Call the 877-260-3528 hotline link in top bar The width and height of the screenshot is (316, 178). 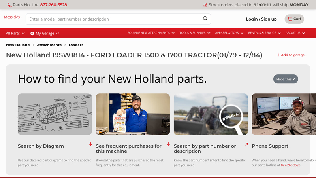pyautogui.click(x=53, y=5)
